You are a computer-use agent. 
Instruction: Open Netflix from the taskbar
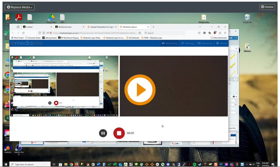click(x=189, y=165)
